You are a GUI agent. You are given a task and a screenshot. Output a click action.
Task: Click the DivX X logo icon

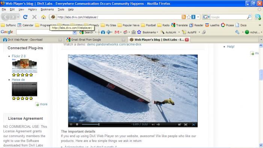193,124
